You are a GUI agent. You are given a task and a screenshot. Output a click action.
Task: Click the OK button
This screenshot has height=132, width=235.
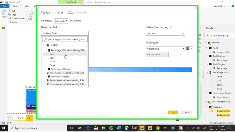pos(173,112)
